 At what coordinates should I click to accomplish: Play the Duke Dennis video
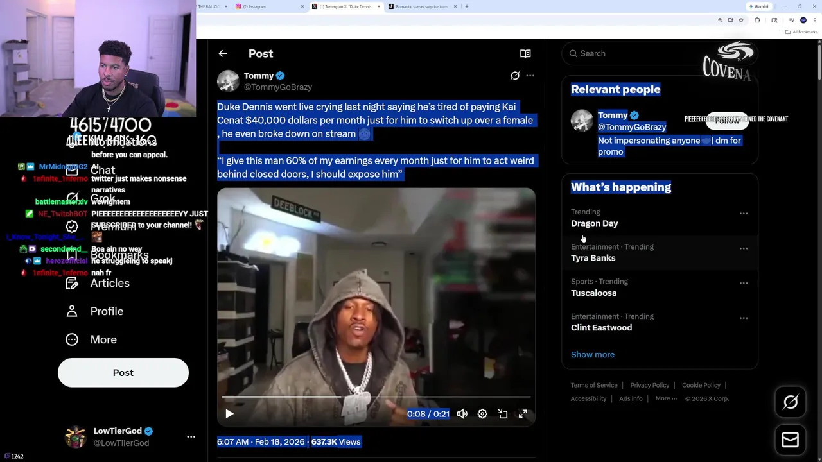pos(229,414)
